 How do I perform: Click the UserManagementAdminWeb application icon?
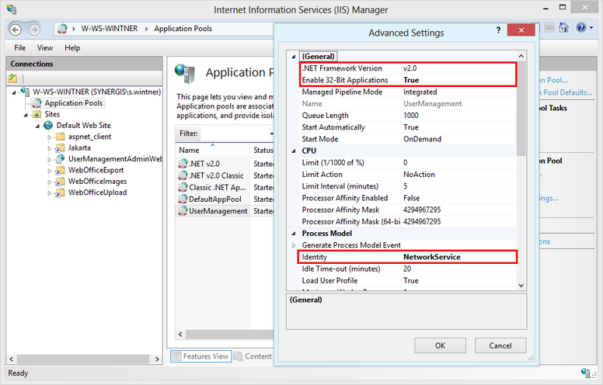click(x=60, y=159)
